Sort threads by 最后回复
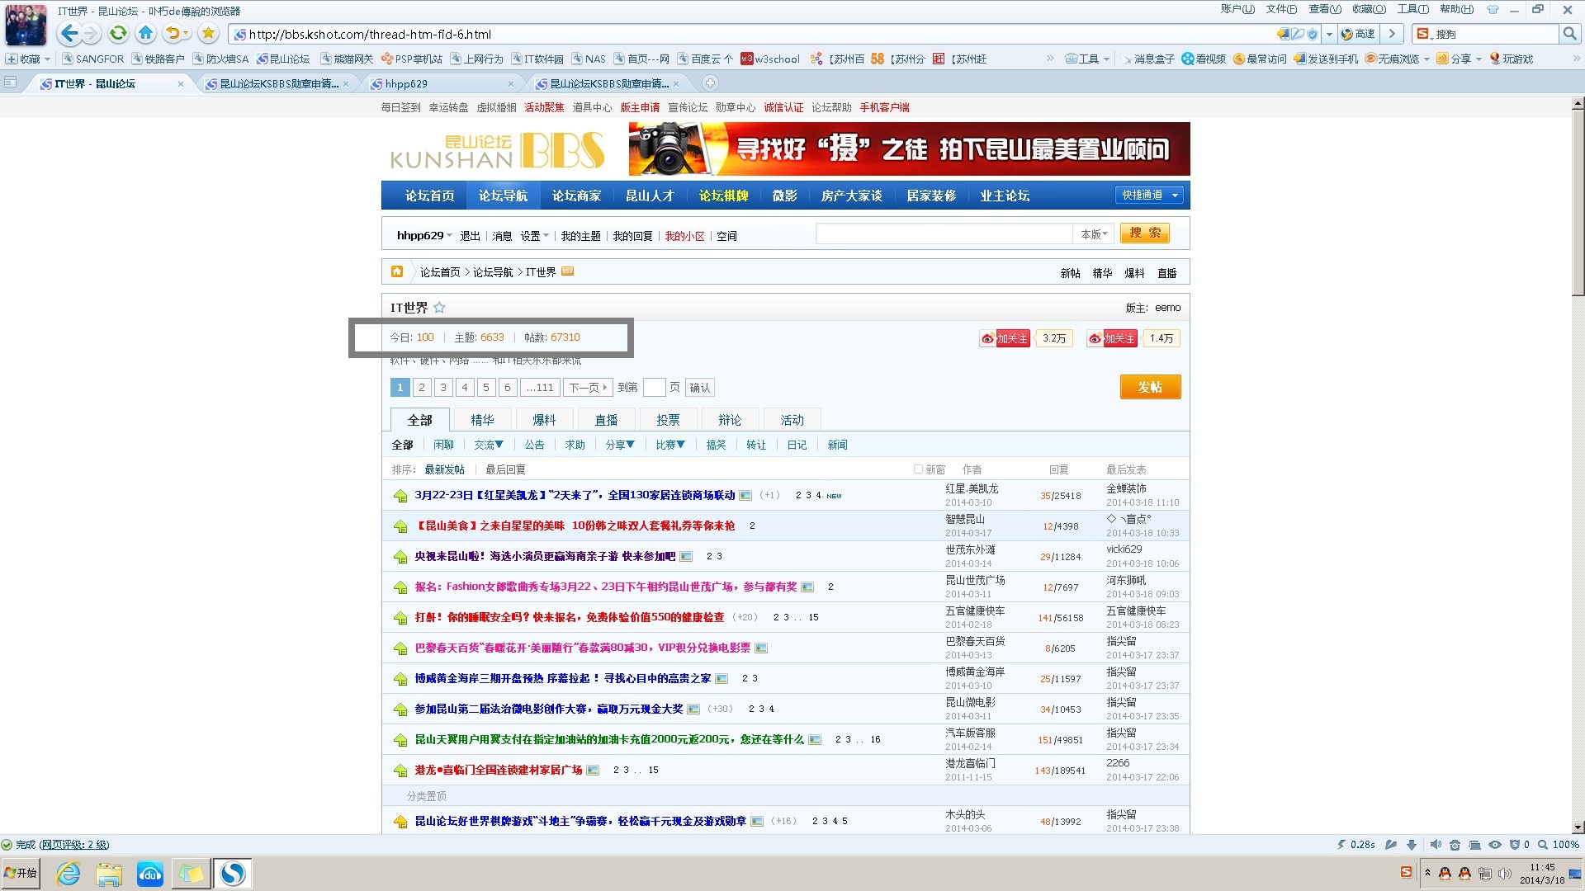The image size is (1585, 891). (505, 469)
